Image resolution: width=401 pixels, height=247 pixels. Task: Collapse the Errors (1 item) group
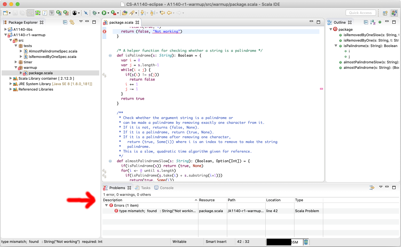(107, 205)
